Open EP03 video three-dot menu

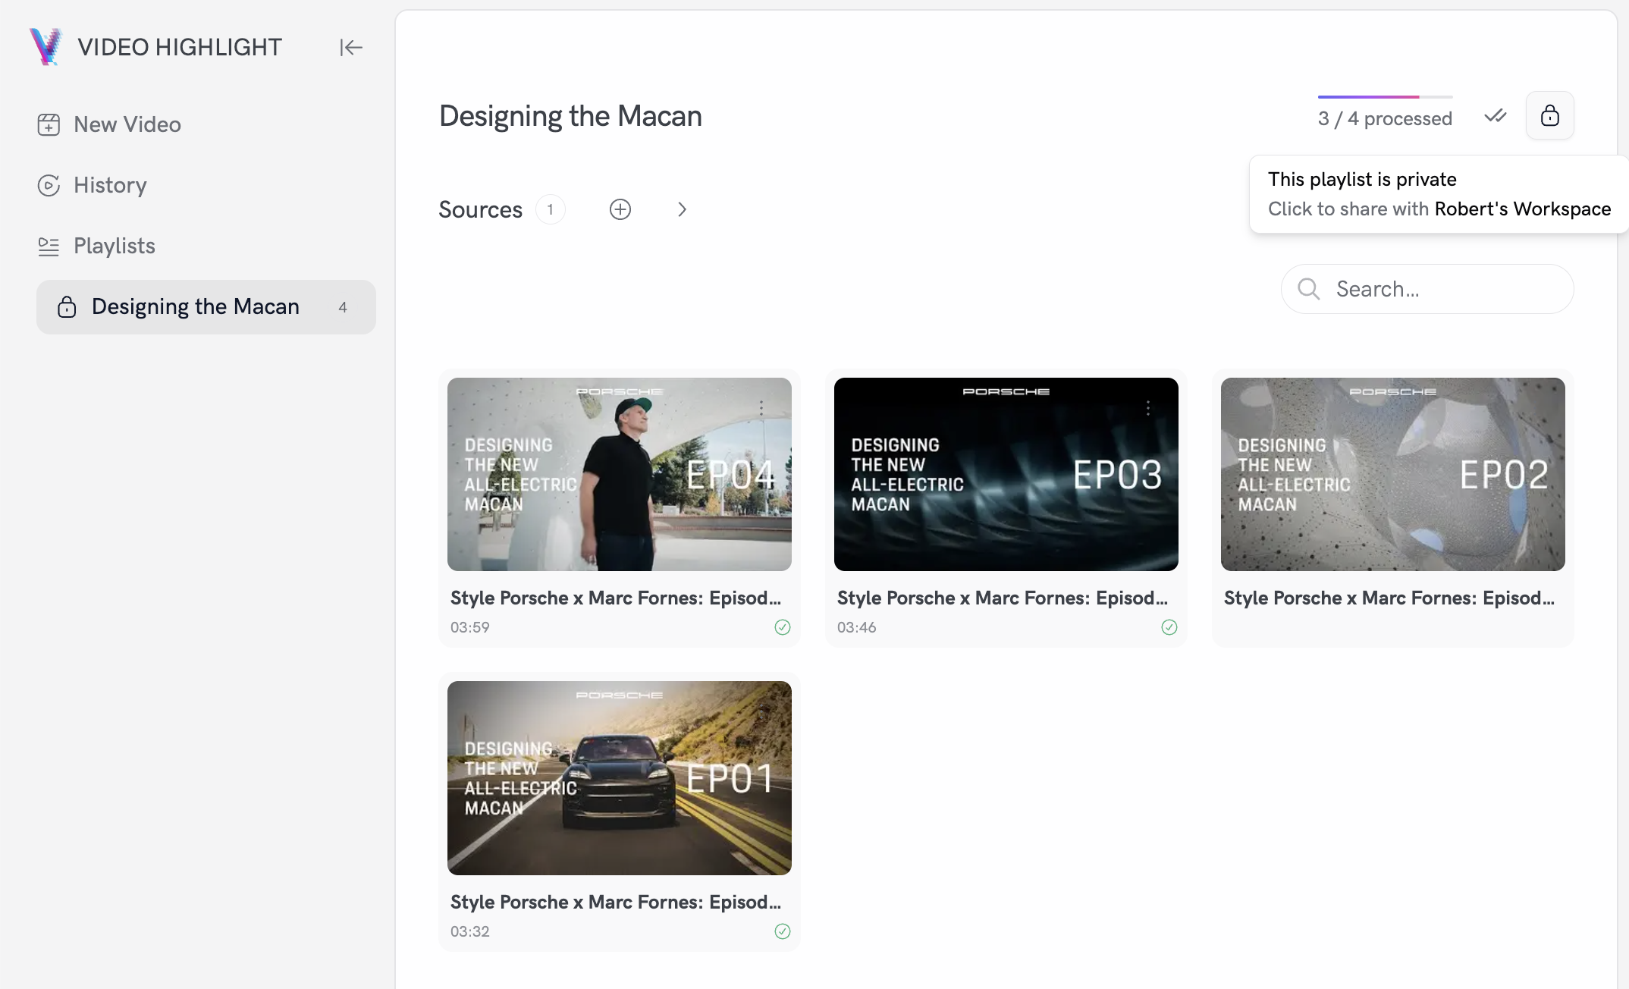click(1148, 408)
